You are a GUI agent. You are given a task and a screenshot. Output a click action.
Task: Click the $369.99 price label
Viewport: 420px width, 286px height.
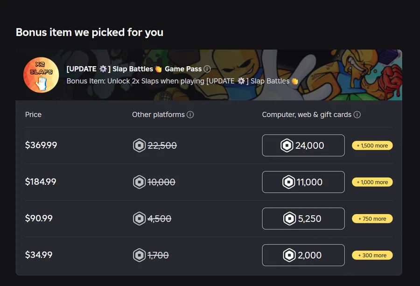[x=41, y=146]
